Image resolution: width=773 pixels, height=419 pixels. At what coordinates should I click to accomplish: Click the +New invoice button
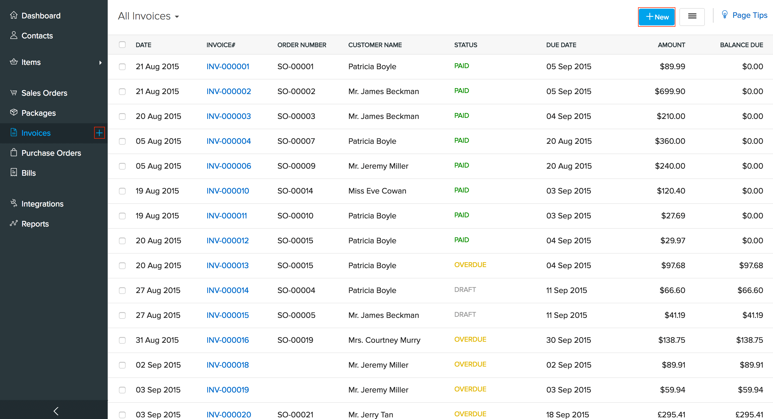[657, 17]
